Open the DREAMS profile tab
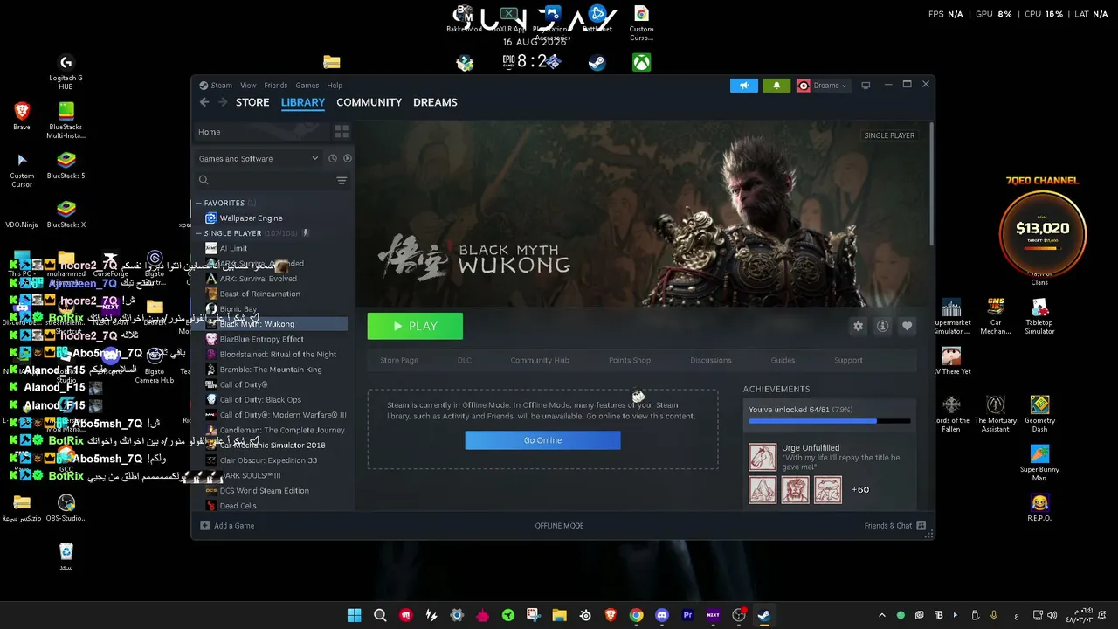Image resolution: width=1118 pixels, height=629 pixels. click(x=435, y=102)
